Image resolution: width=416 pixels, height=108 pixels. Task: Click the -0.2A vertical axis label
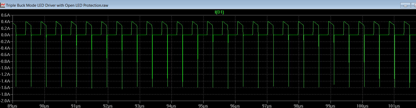click(5, 42)
